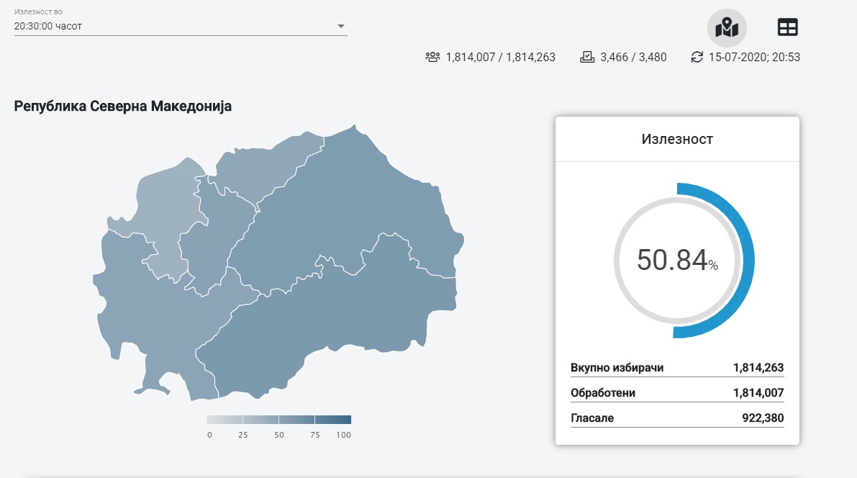Click the "Вкупно избирачи" row
This screenshot has width=857, height=478.
click(x=676, y=368)
